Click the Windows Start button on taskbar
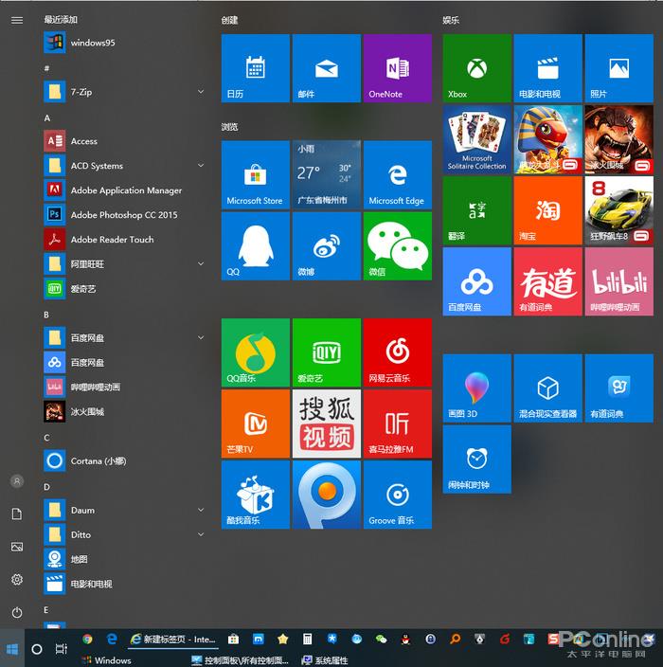663x667 pixels. (12, 649)
